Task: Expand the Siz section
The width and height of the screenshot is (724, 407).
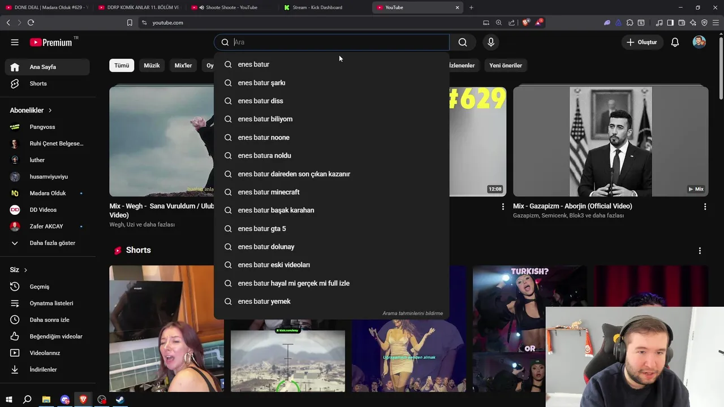Action: 19,270
